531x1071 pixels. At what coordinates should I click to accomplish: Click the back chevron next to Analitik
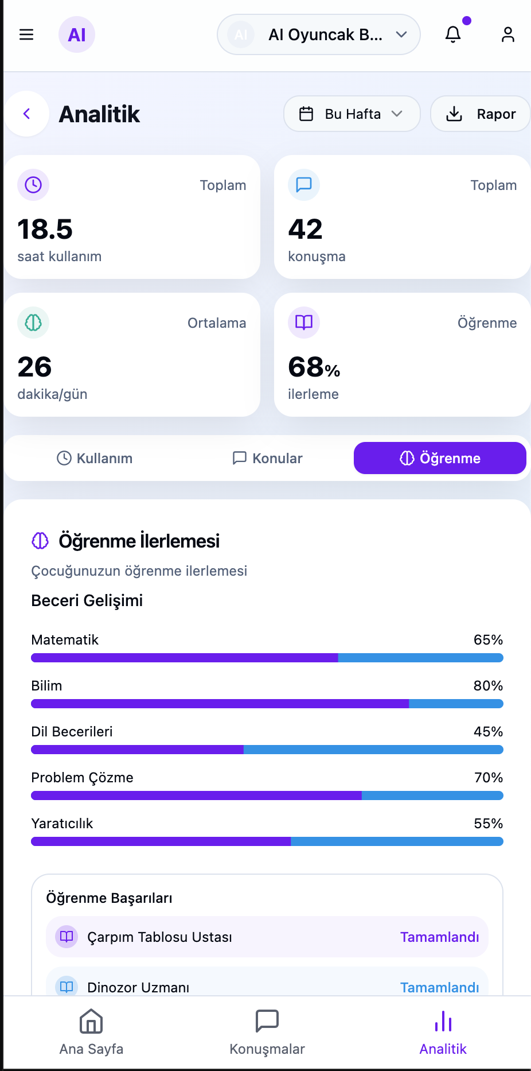[x=26, y=114]
